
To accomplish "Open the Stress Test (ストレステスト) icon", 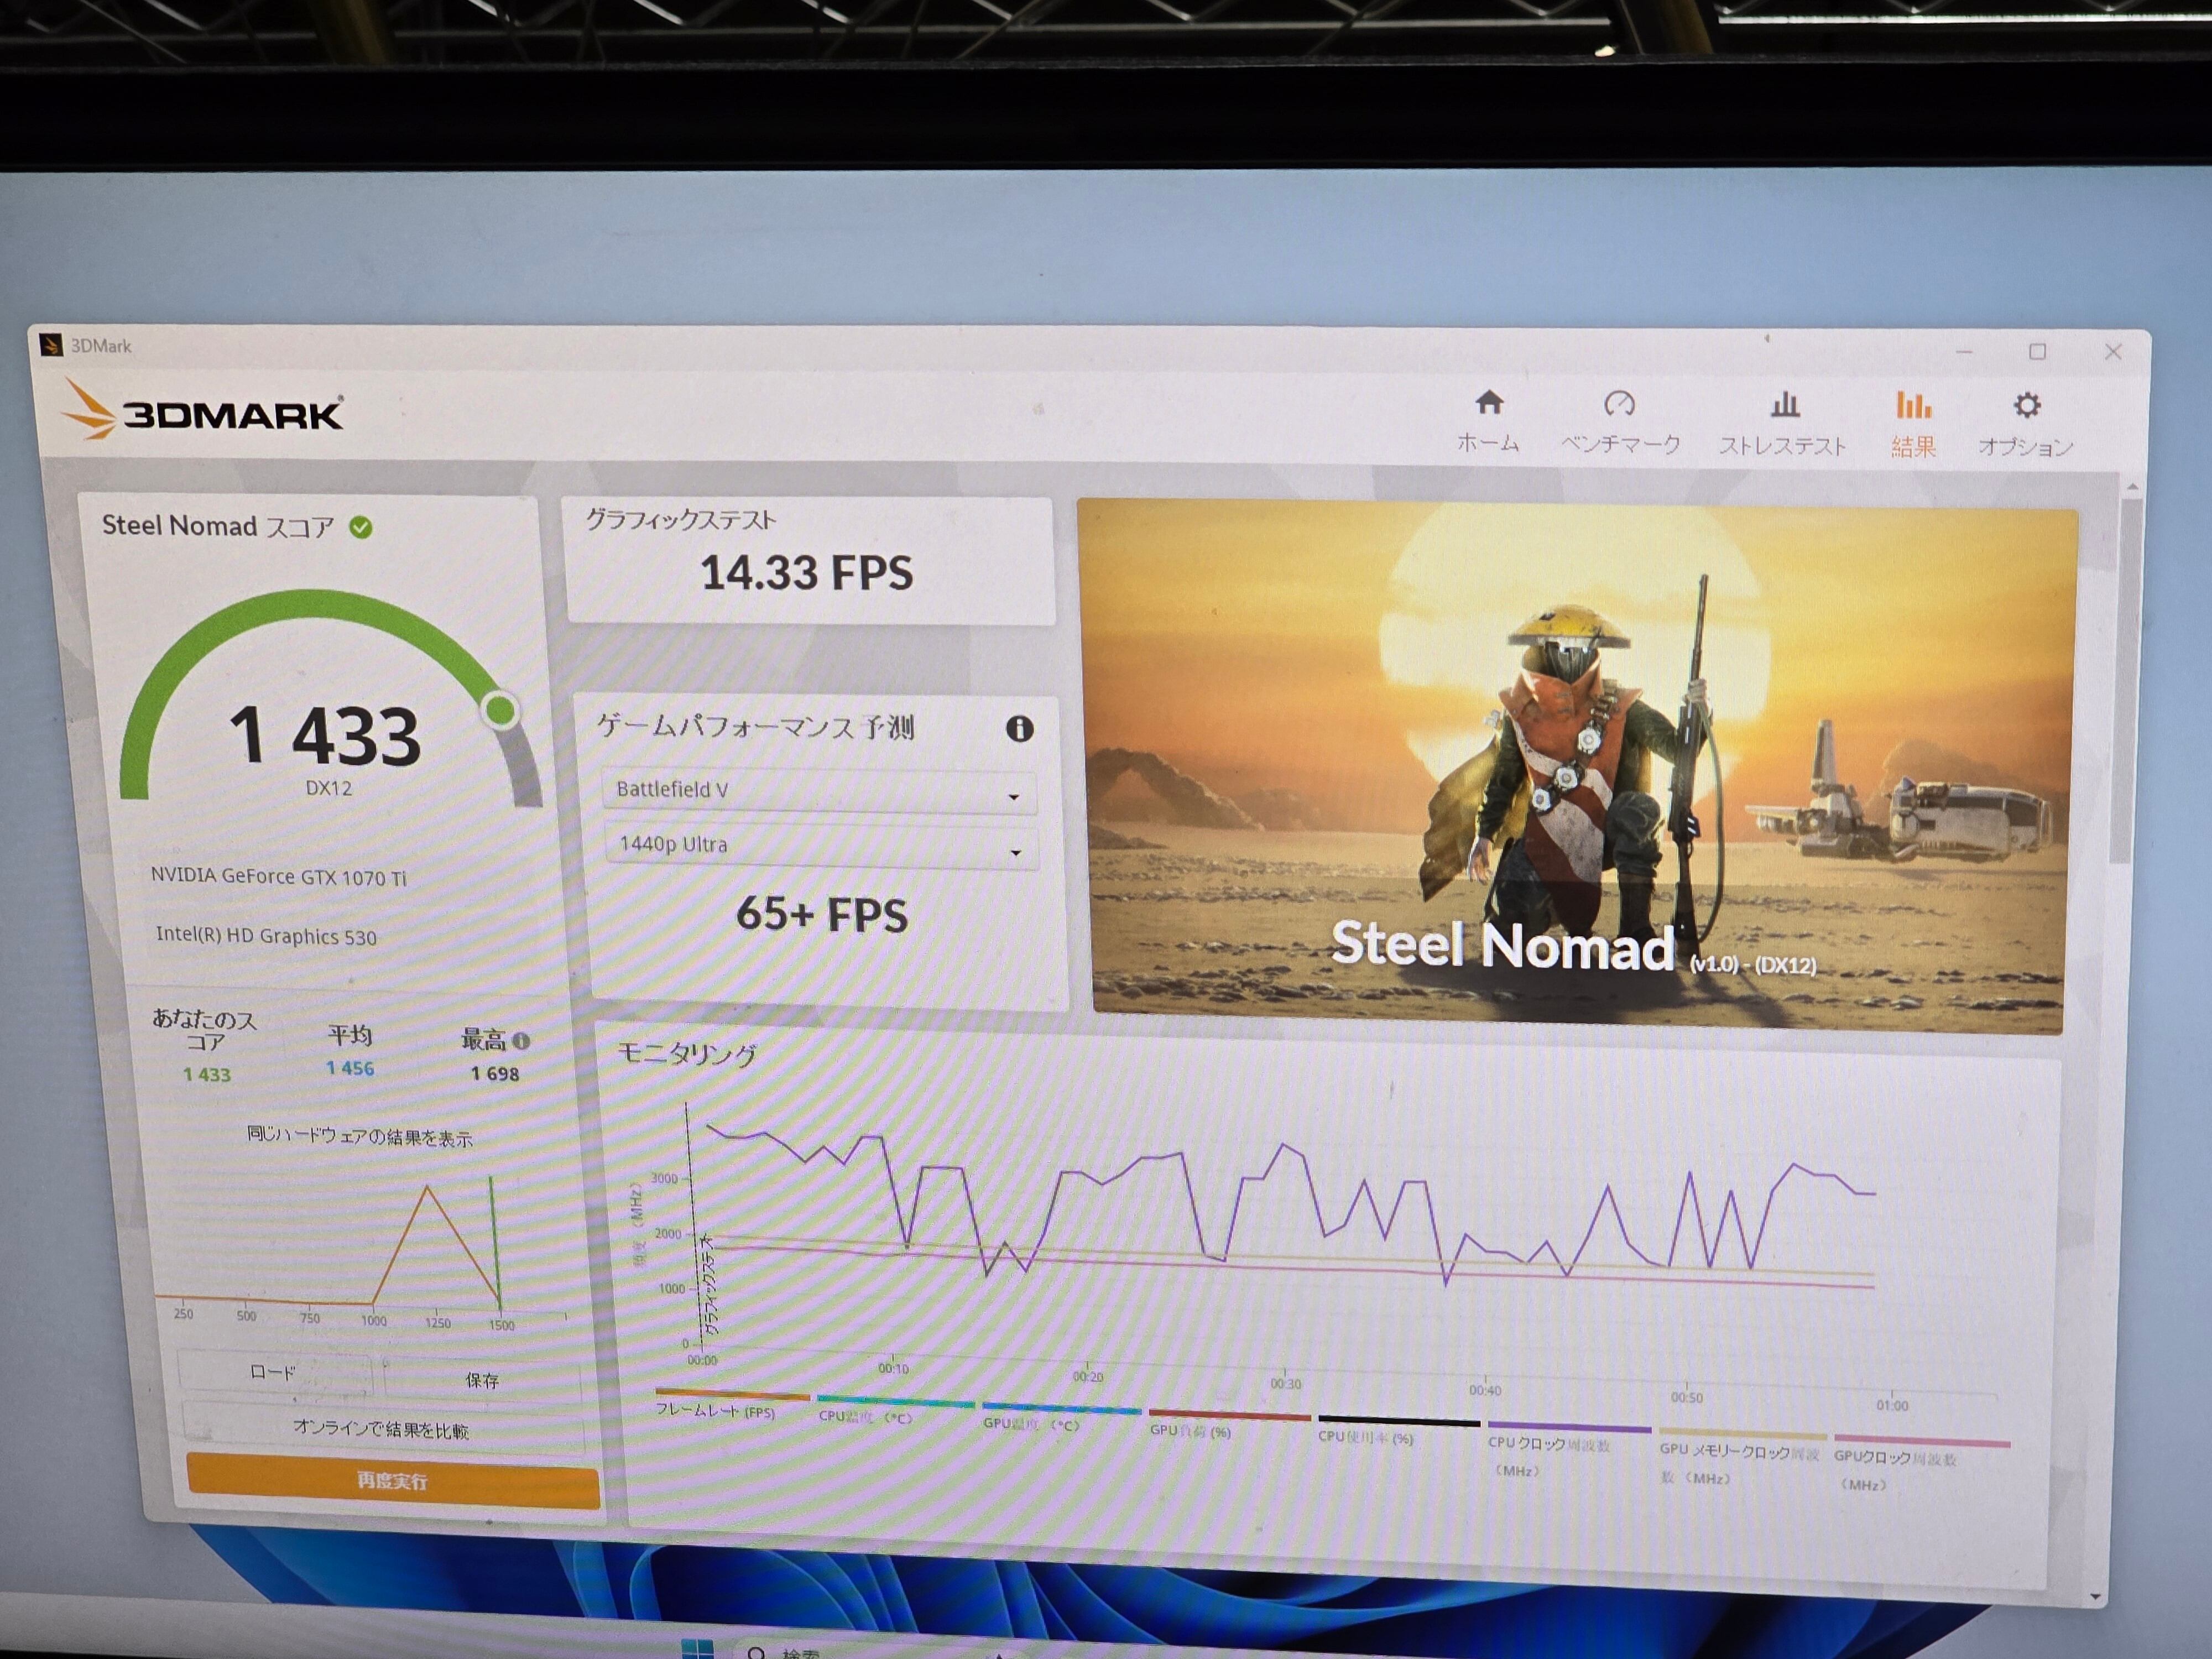I will tap(1785, 405).
